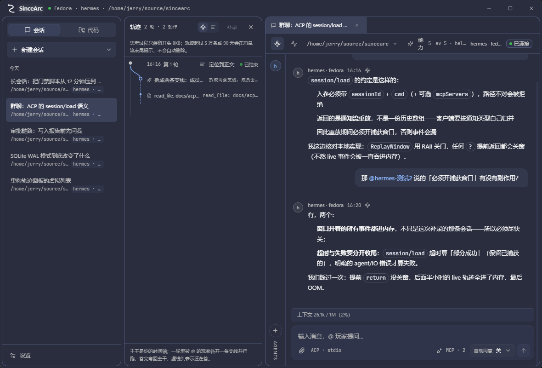Minimize the SinceArc window

[x=489, y=8]
